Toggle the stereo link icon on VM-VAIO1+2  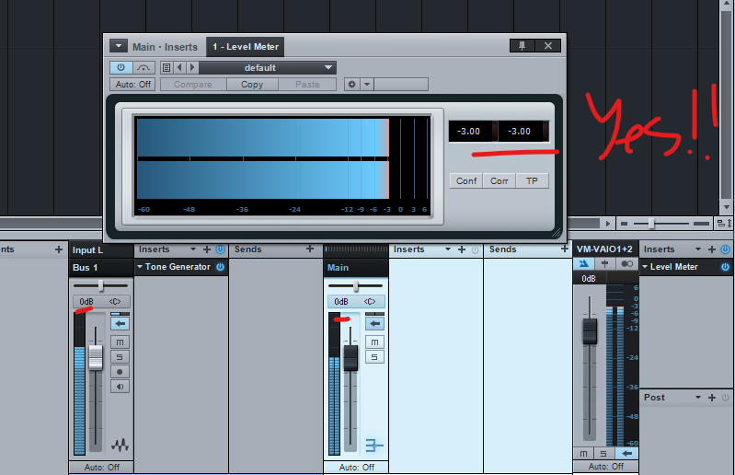click(626, 263)
